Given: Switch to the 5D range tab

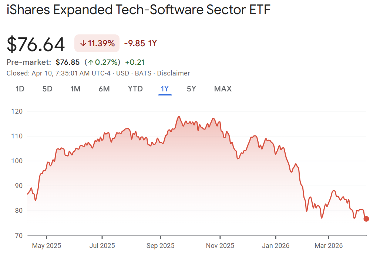Looking at the screenshot, I should (47, 89).
